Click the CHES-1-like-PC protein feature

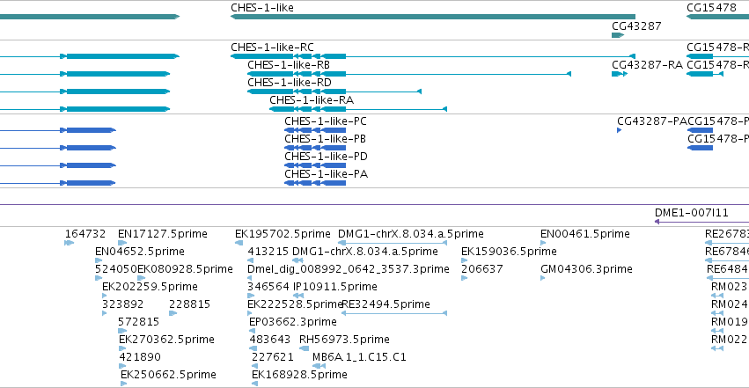315,130
